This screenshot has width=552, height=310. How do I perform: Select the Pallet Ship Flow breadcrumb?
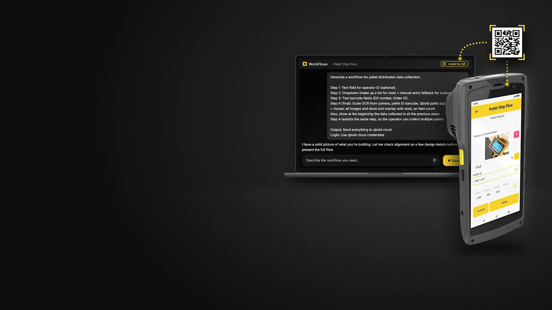pos(345,64)
